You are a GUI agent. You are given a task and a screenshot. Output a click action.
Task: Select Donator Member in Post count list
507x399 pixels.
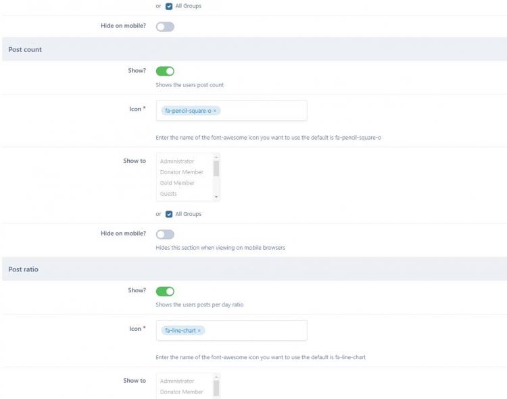coord(181,172)
